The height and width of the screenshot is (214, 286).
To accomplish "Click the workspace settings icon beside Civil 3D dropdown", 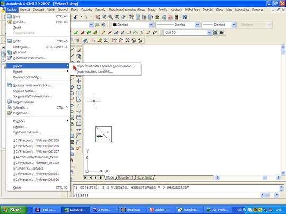I will pos(215,32).
